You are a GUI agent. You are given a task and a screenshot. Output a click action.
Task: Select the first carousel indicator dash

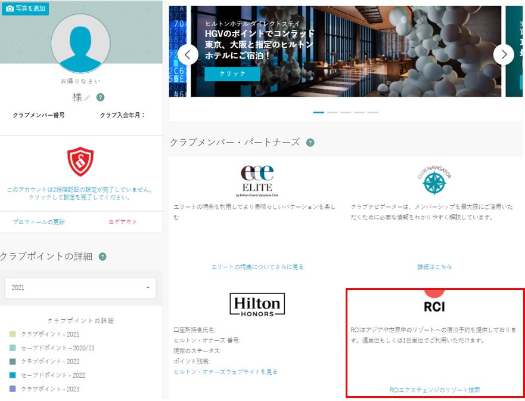pos(319,112)
